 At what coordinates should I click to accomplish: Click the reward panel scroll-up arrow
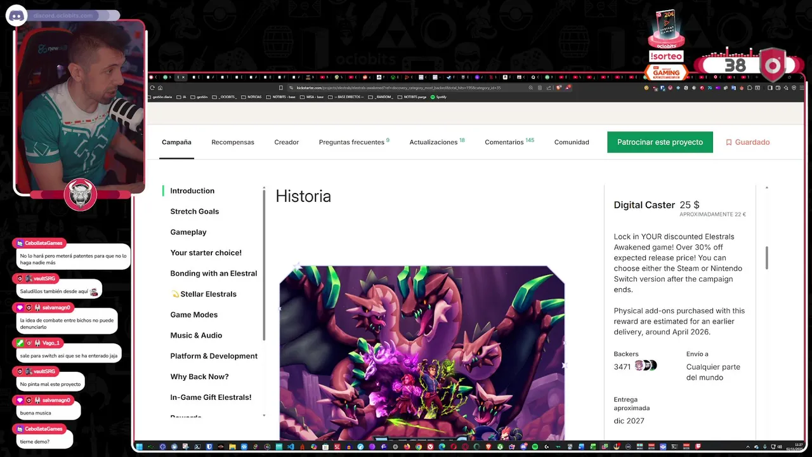pos(767,188)
